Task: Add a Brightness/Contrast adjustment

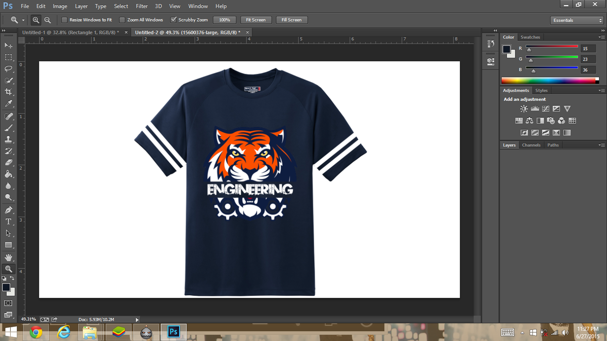Action: pyautogui.click(x=524, y=109)
